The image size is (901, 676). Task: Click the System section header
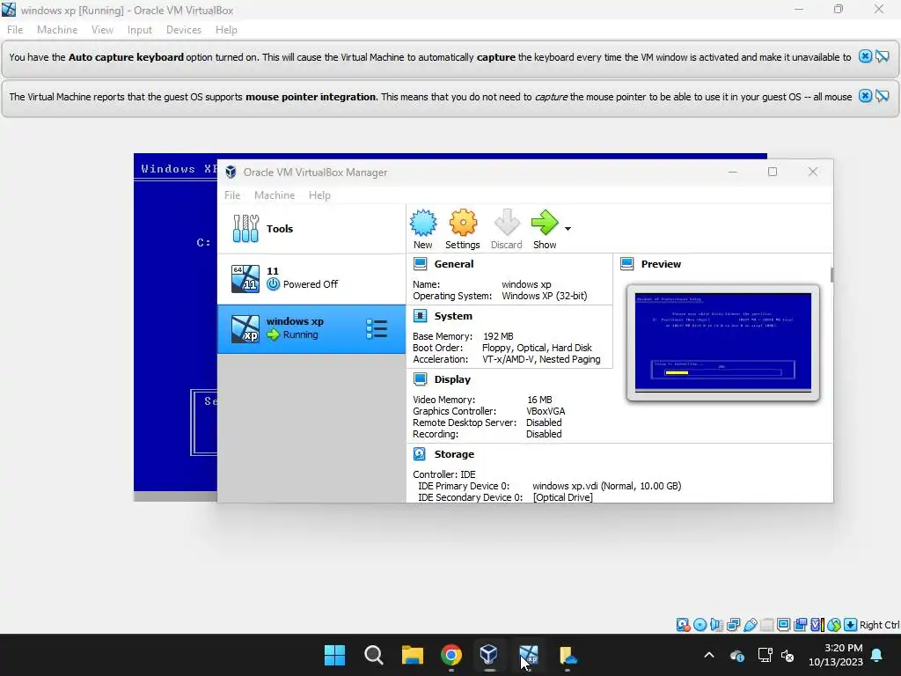[453, 316]
